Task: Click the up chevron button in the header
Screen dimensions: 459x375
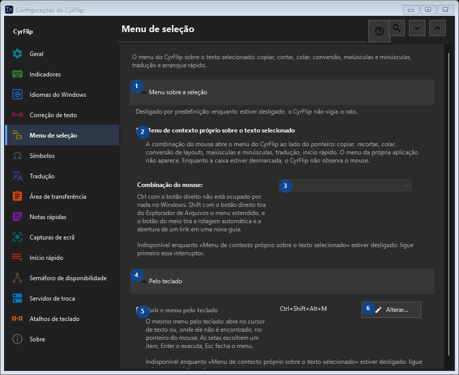Action: 438,28
